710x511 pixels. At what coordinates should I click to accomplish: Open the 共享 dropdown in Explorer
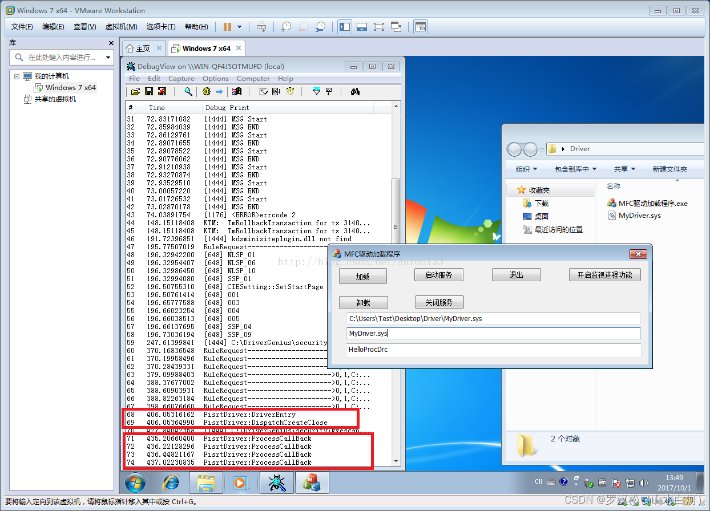point(624,169)
